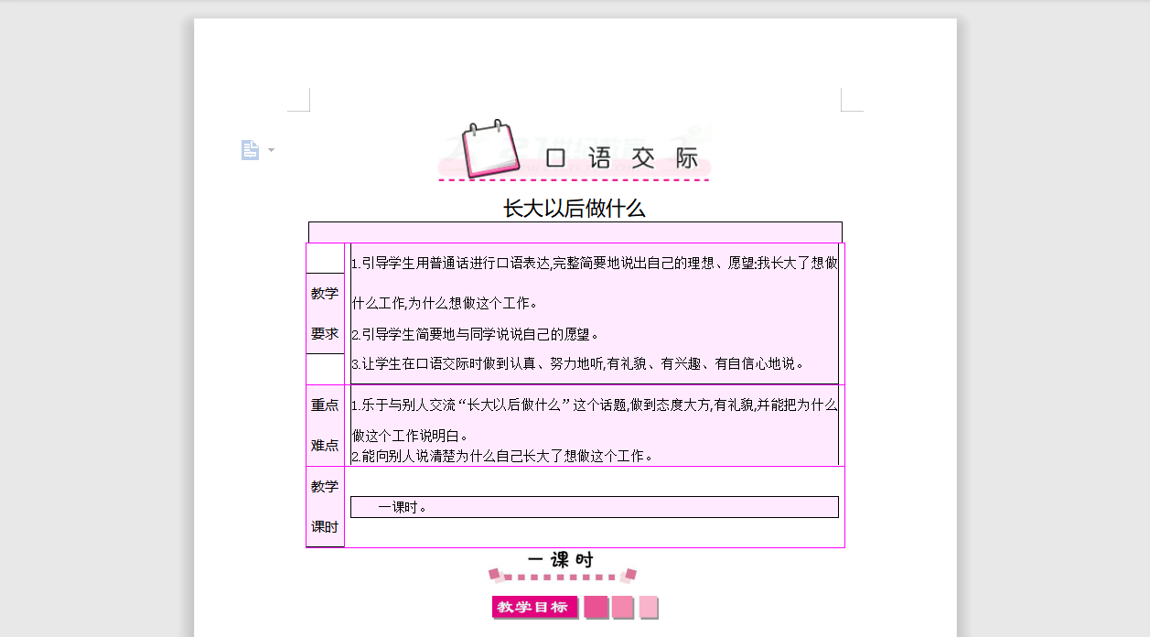Open the dropdown arrow beside the margin page icon
The image size is (1150, 637).
point(270,149)
